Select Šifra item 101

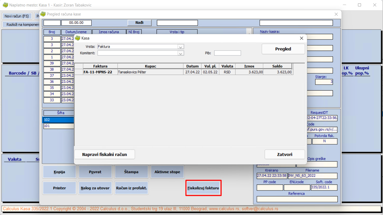pyautogui.click(x=58, y=126)
